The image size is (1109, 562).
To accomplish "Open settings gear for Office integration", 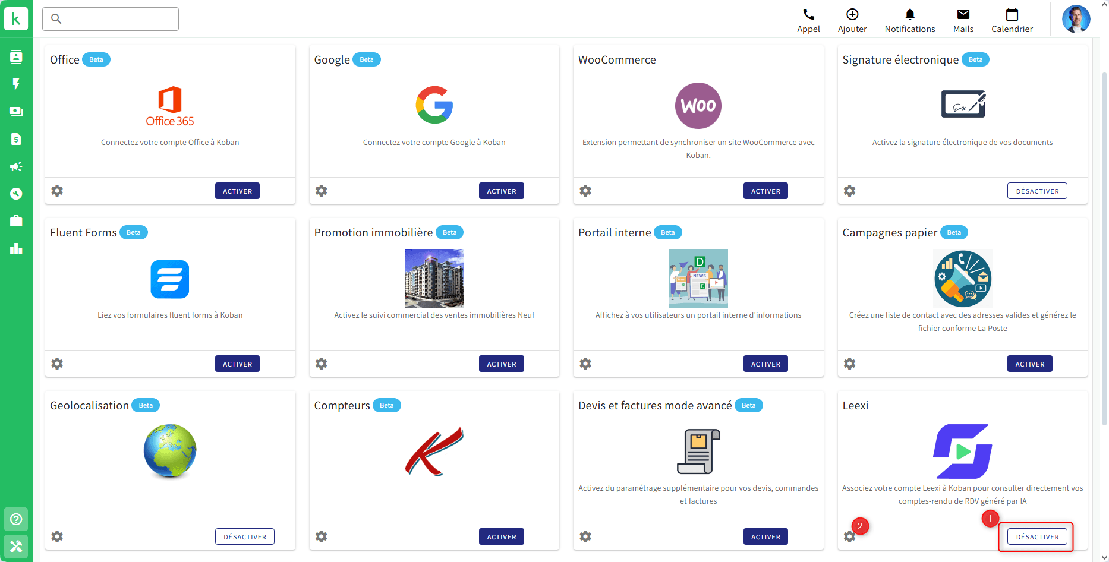I will 57,191.
